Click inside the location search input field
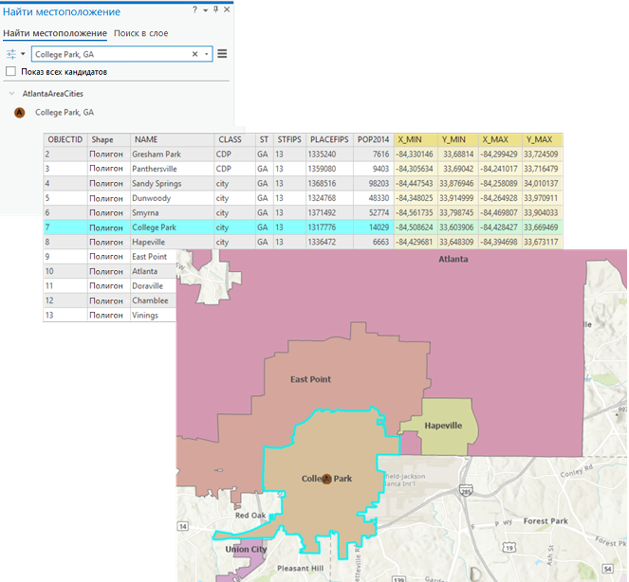 click(112, 54)
